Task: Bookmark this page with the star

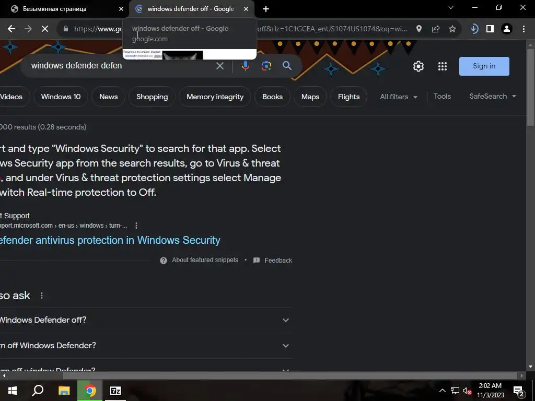Action: (x=452, y=29)
